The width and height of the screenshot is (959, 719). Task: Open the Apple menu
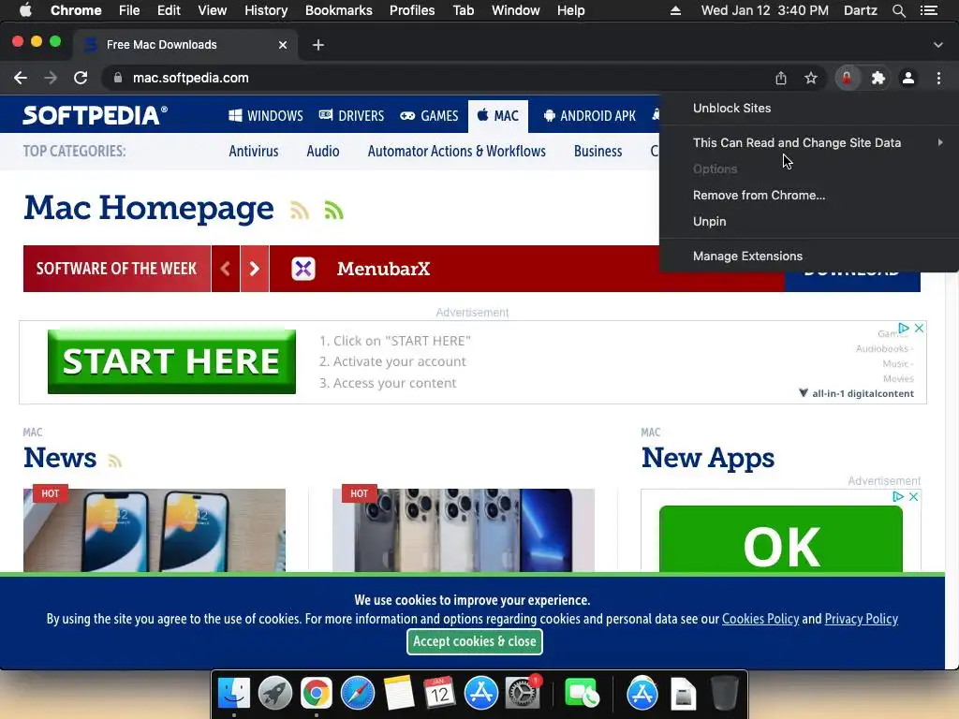[x=25, y=10]
